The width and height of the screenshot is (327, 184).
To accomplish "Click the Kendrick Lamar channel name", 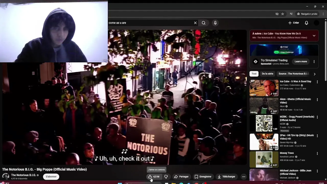I will click(287, 157).
